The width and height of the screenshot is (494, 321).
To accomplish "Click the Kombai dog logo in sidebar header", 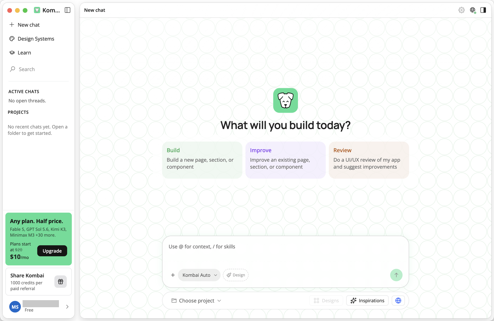I will (37, 10).
